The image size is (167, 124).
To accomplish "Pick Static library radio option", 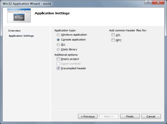I will (58, 50).
